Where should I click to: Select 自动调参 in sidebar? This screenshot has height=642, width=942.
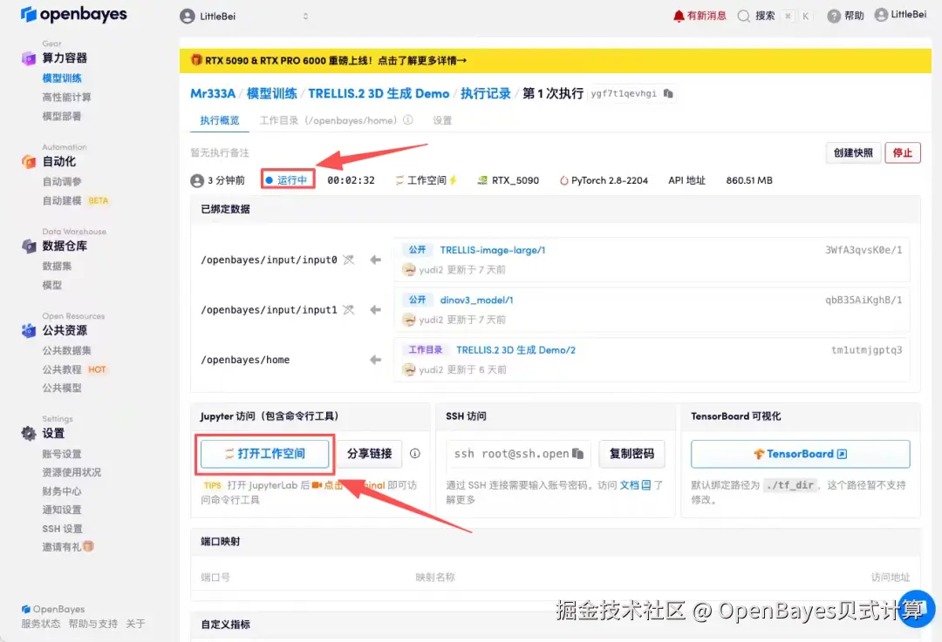(x=62, y=182)
